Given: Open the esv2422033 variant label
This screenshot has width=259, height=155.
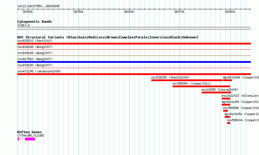Looking at the screenshot, I should (240, 96).
